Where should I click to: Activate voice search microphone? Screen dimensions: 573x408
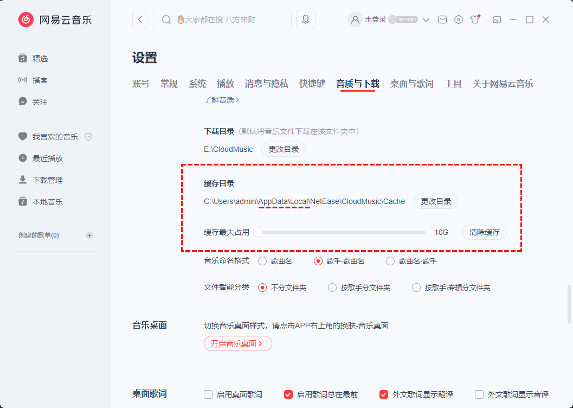306,20
